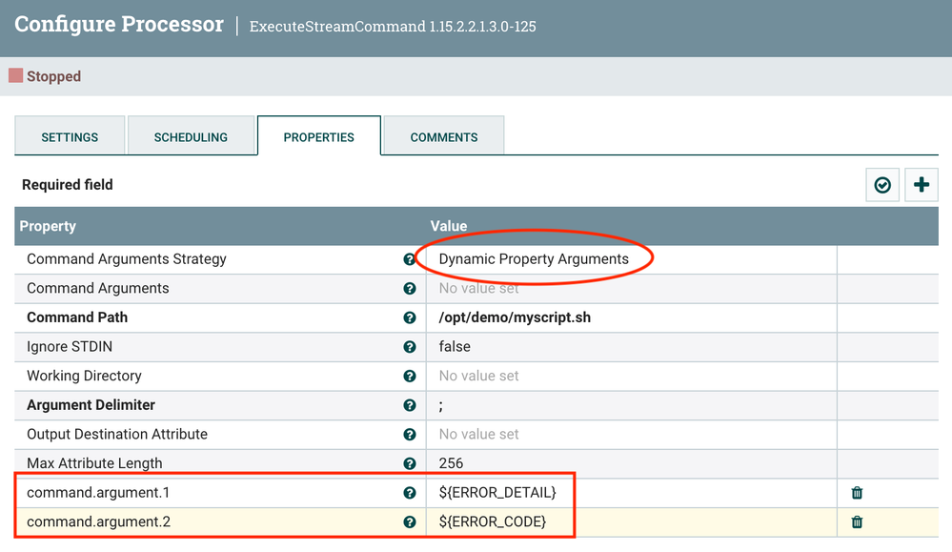
Task: Set Output Destination Attribute value
Action: coord(632,434)
